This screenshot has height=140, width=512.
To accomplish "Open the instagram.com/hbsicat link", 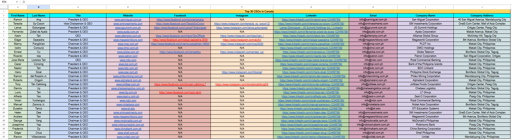I will [242, 72].
